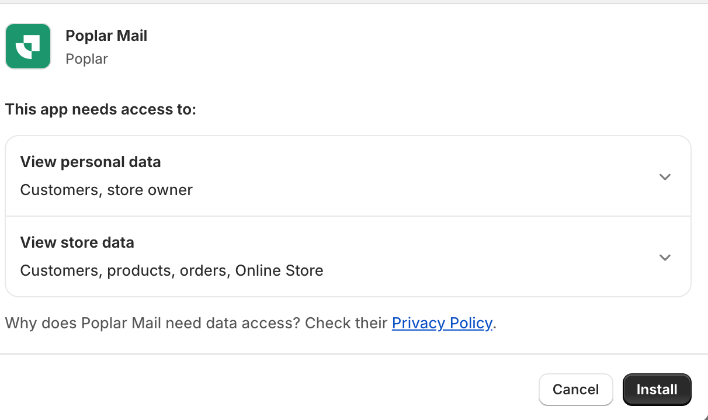Click the divider between personal and store data rows

[x=348, y=216]
